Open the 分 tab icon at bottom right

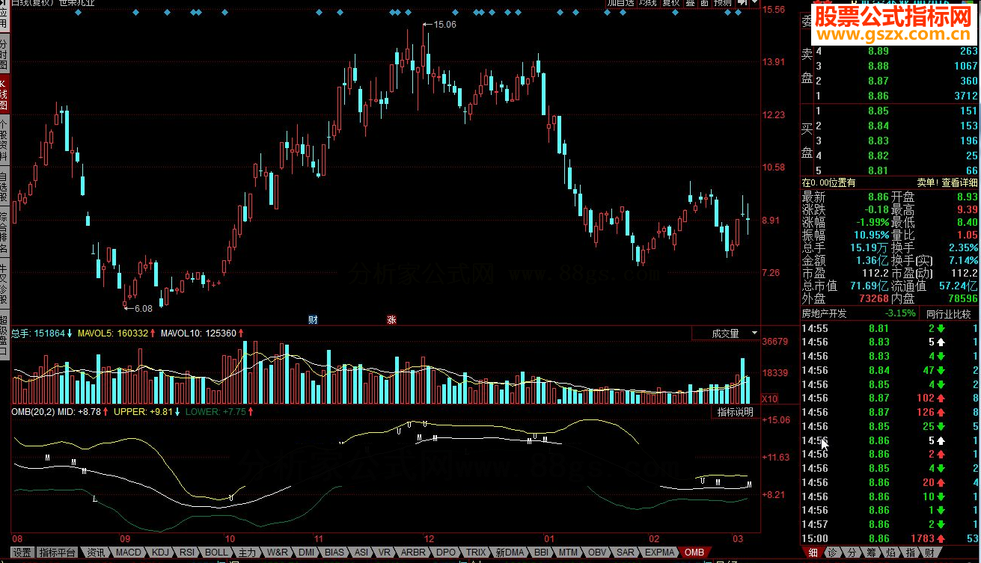852,553
